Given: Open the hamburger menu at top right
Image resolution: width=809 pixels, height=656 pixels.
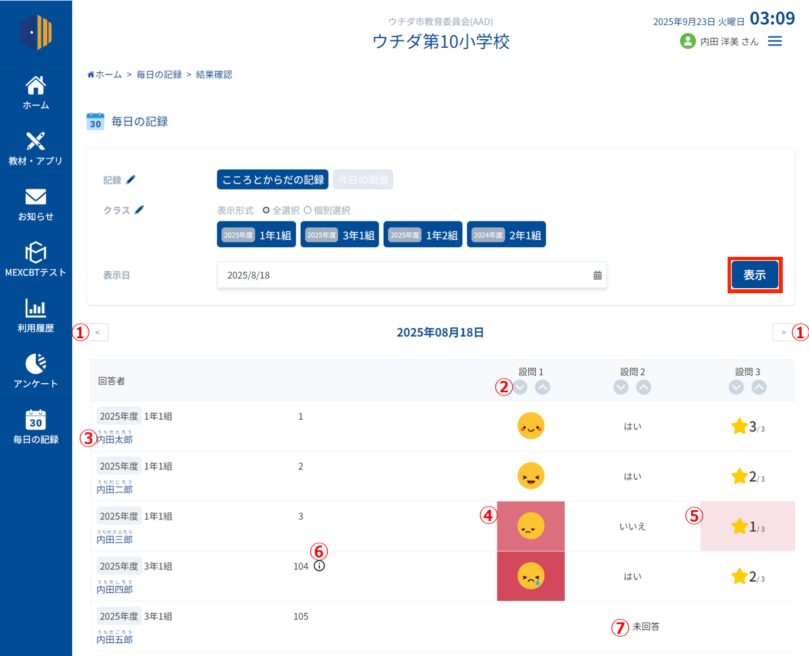Looking at the screenshot, I should (774, 42).
